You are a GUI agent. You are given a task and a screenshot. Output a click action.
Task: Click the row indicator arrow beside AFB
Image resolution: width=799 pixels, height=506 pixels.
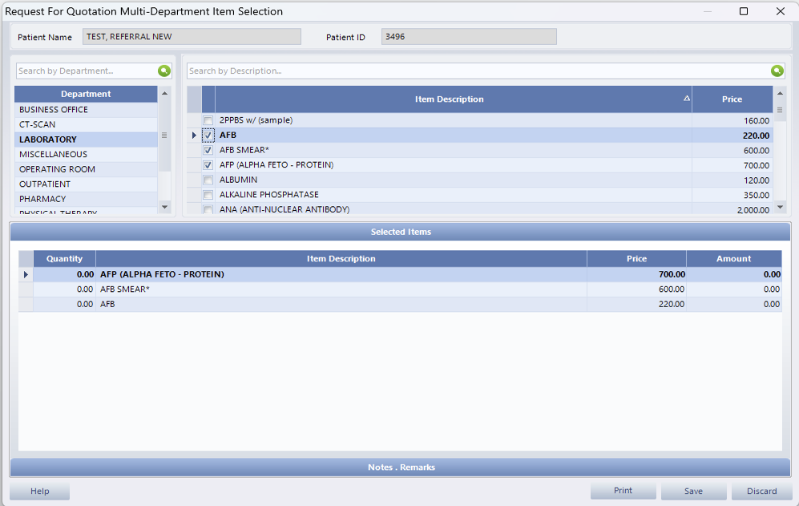pyautogui.click(x=194, y=136)
